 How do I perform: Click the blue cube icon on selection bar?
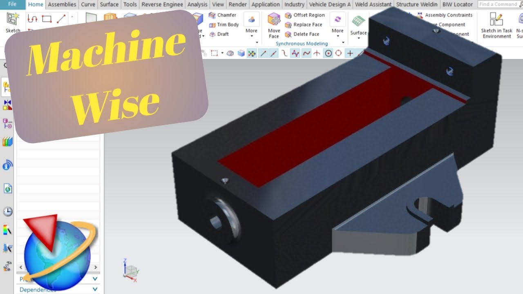pyautogui.click(x=241, y=53)
